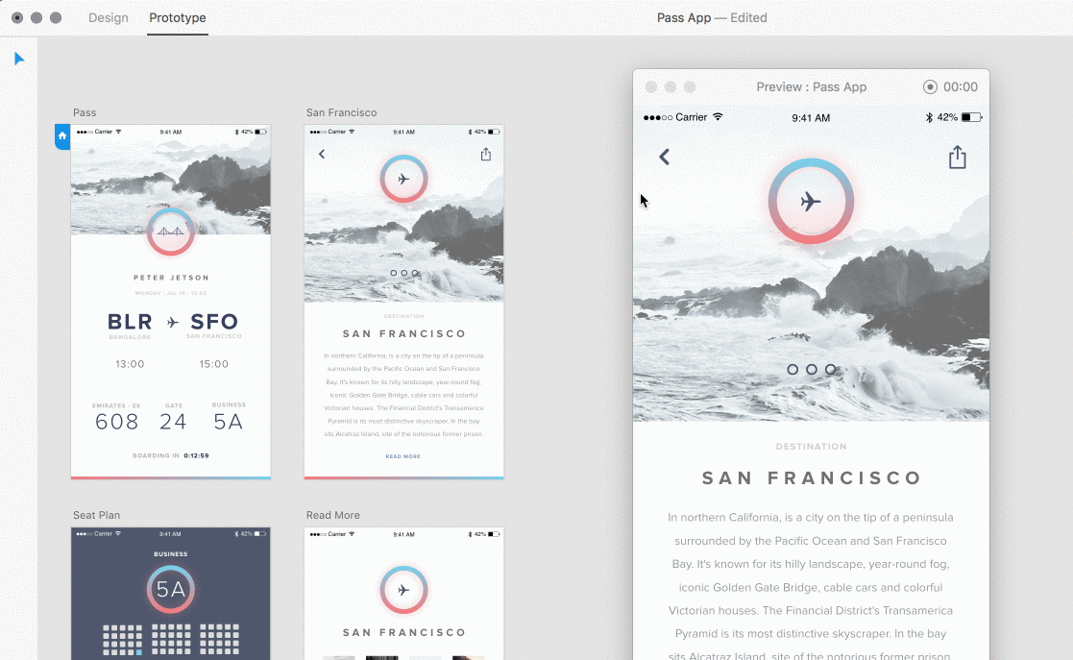Click gate number 24 on Pass artboard
Image resolution: width=1073 pixels, height=660 pixels.
(173, 422)
